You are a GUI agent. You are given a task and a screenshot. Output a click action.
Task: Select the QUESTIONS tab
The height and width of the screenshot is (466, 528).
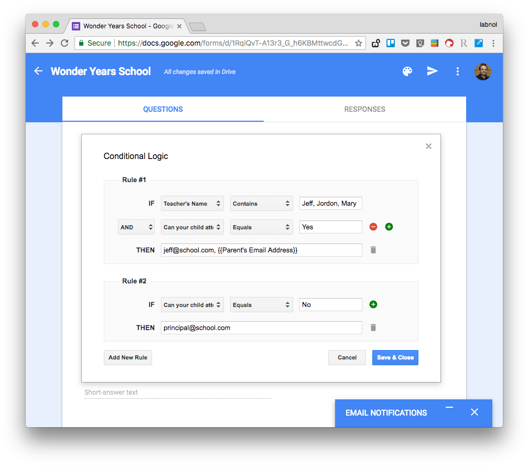[163, 109]
